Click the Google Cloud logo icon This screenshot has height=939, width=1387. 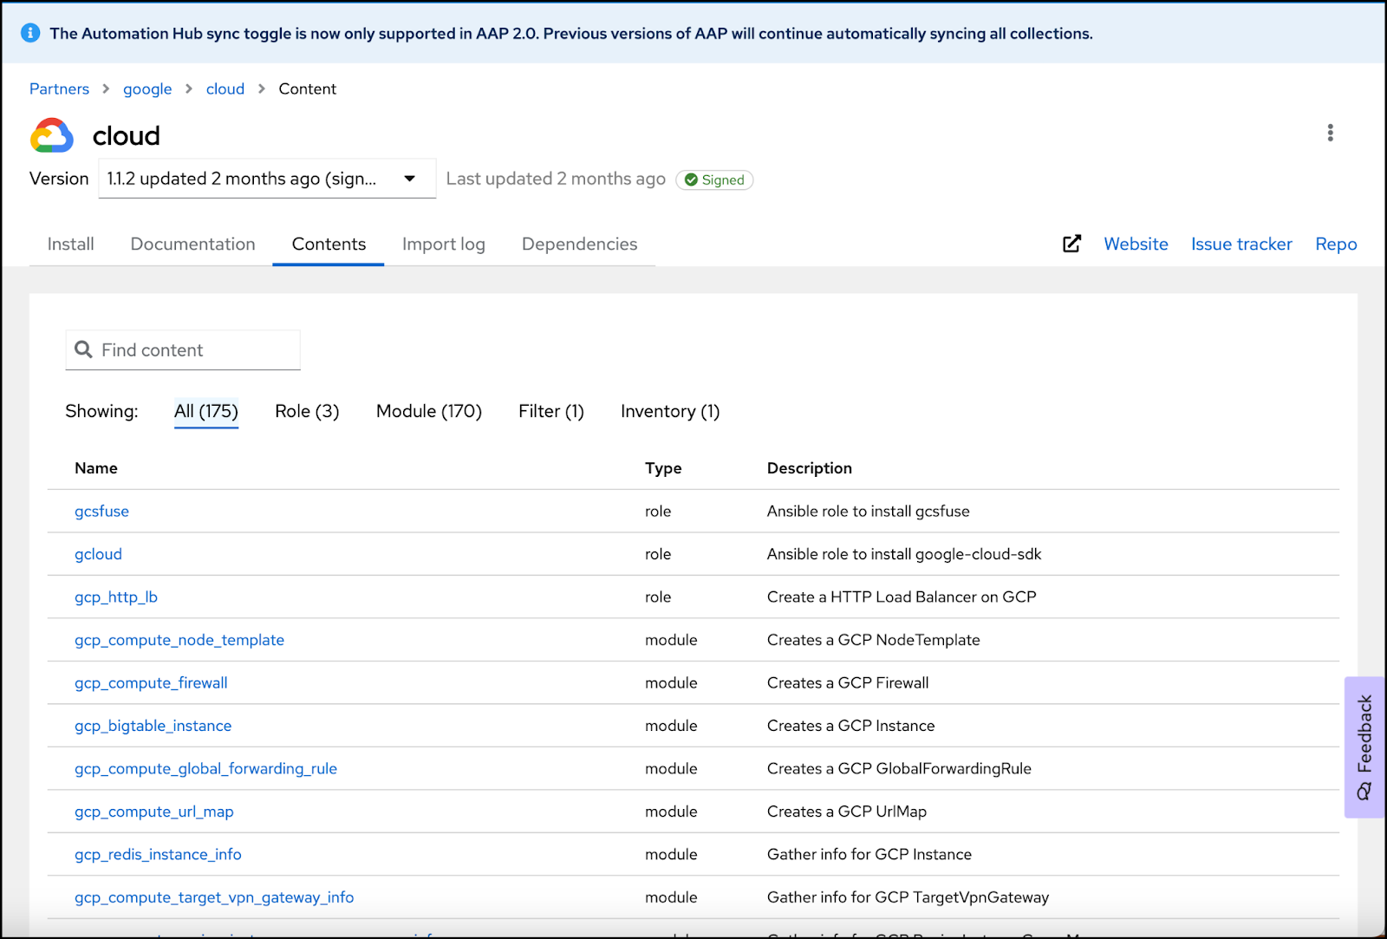[x=52, y=136]
